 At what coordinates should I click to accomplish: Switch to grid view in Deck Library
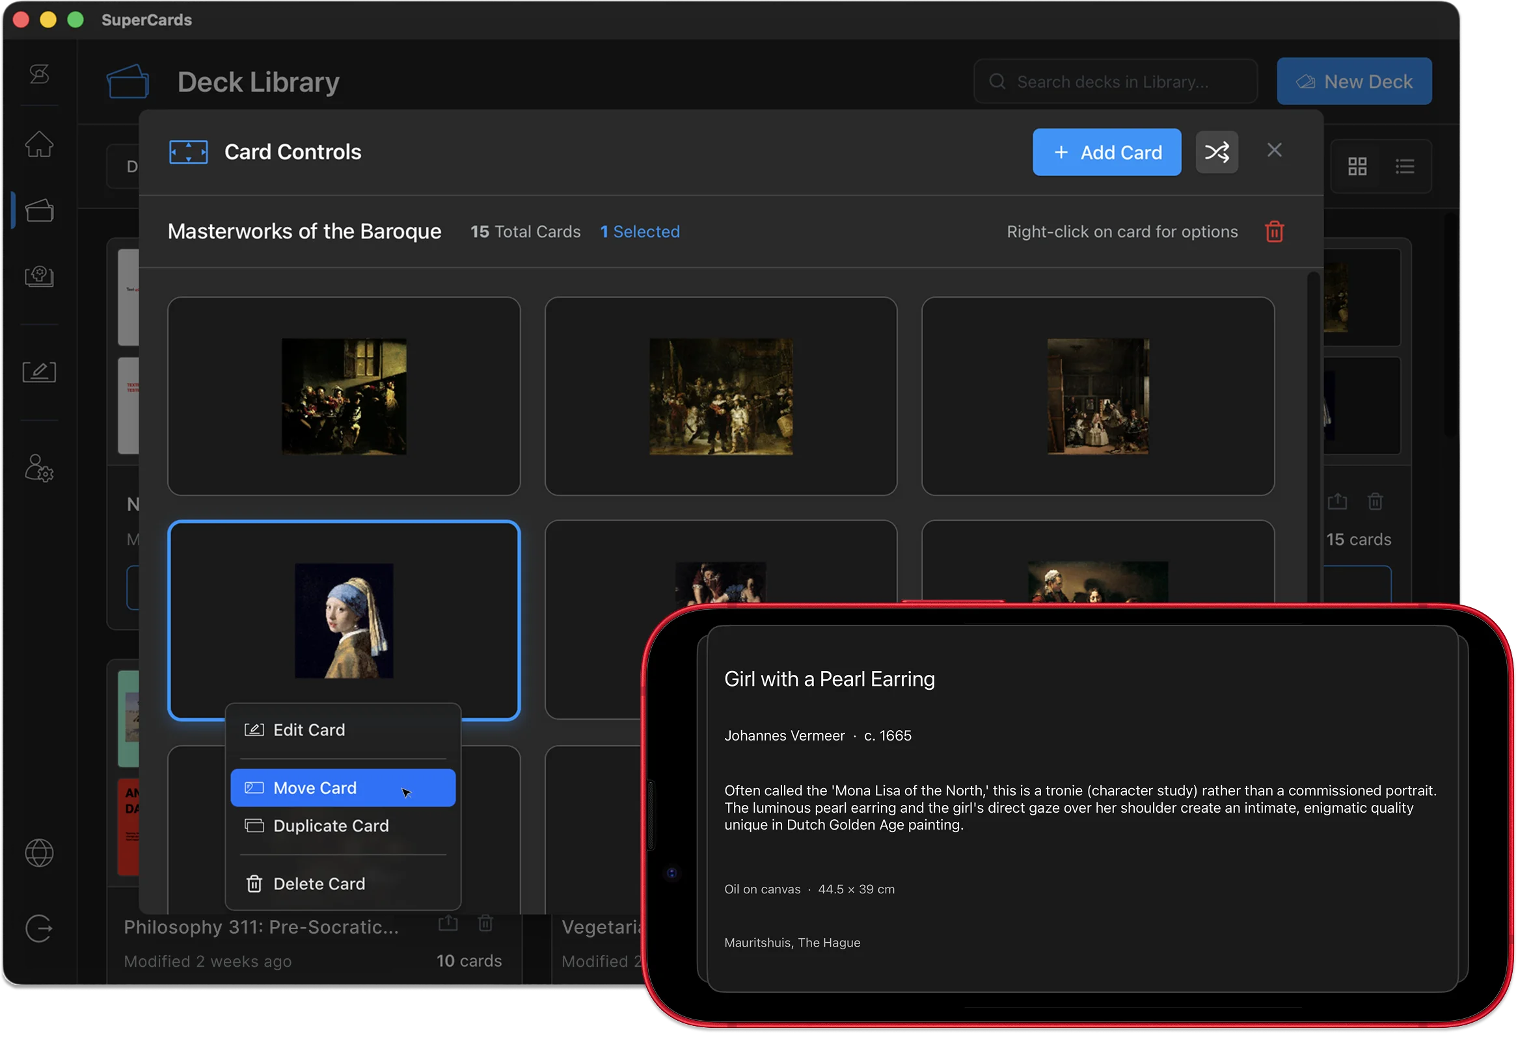point(1358,167)
